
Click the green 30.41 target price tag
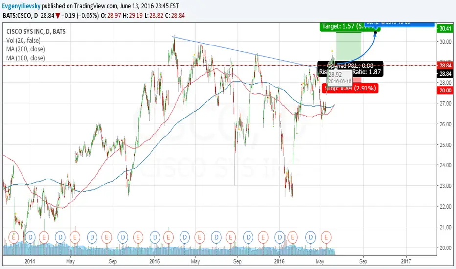(445, 28)
